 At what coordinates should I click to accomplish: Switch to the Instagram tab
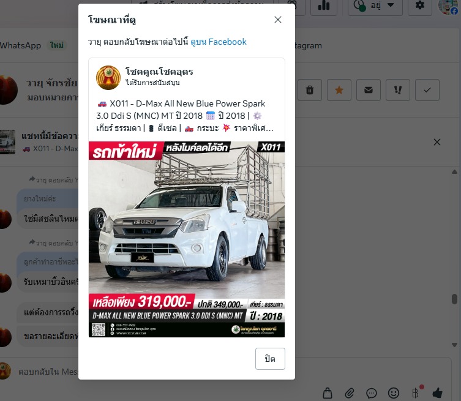click(x=309, y=45)
